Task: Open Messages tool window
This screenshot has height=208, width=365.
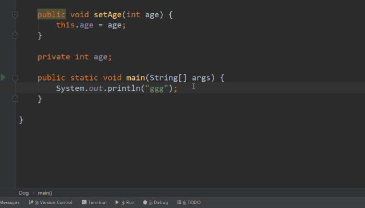Action: pyautogui.click(x=10, y=202)
